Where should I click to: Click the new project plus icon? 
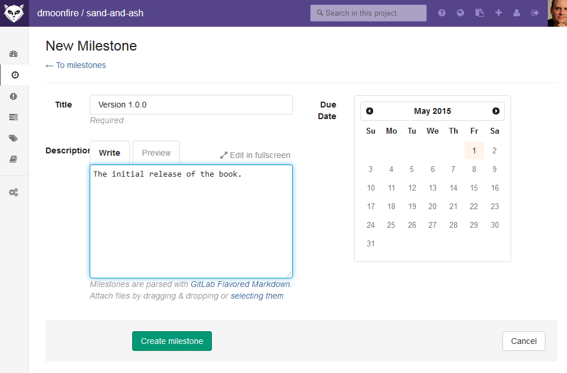click(498, 13)
